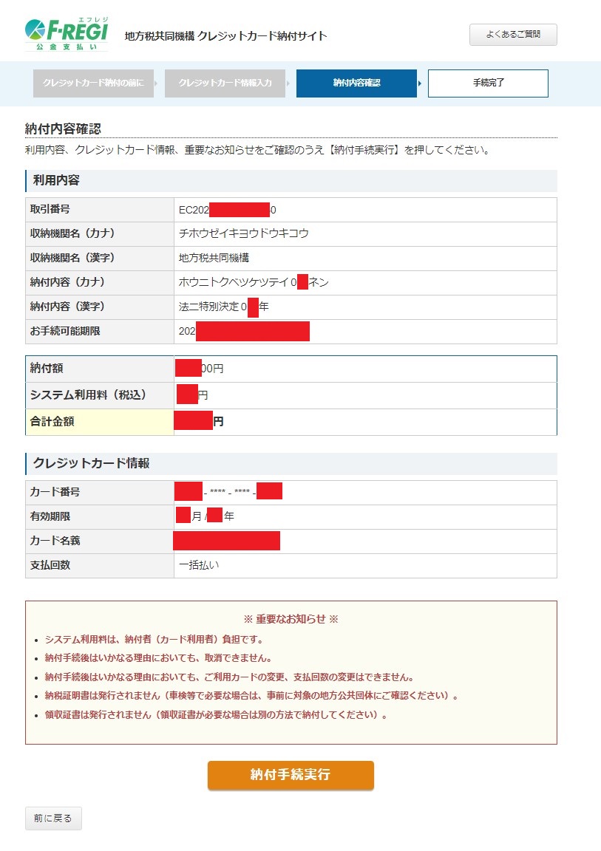Screen dimensions: 601x851
Task: Click the 合計金額 label cell
Action: pyautogui.click(x=99, y=422)
